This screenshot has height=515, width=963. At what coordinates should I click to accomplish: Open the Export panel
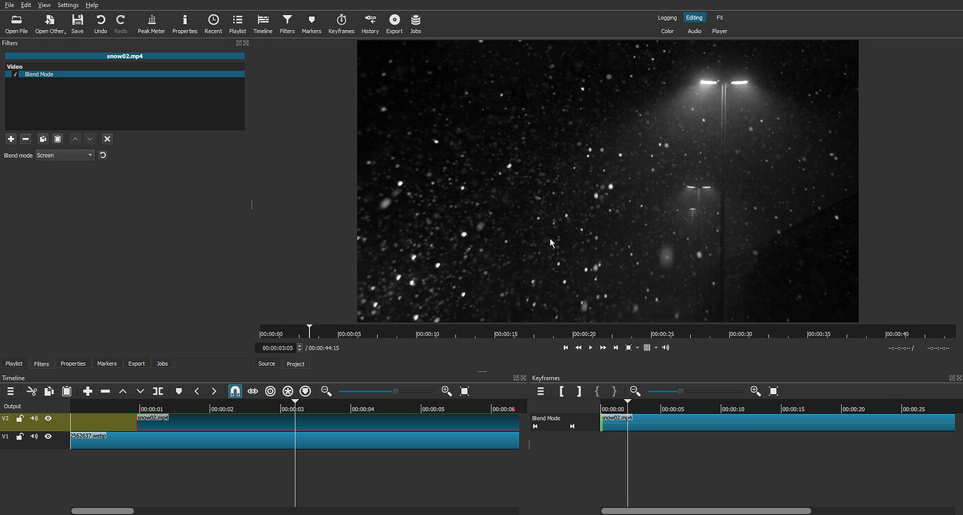394,23
